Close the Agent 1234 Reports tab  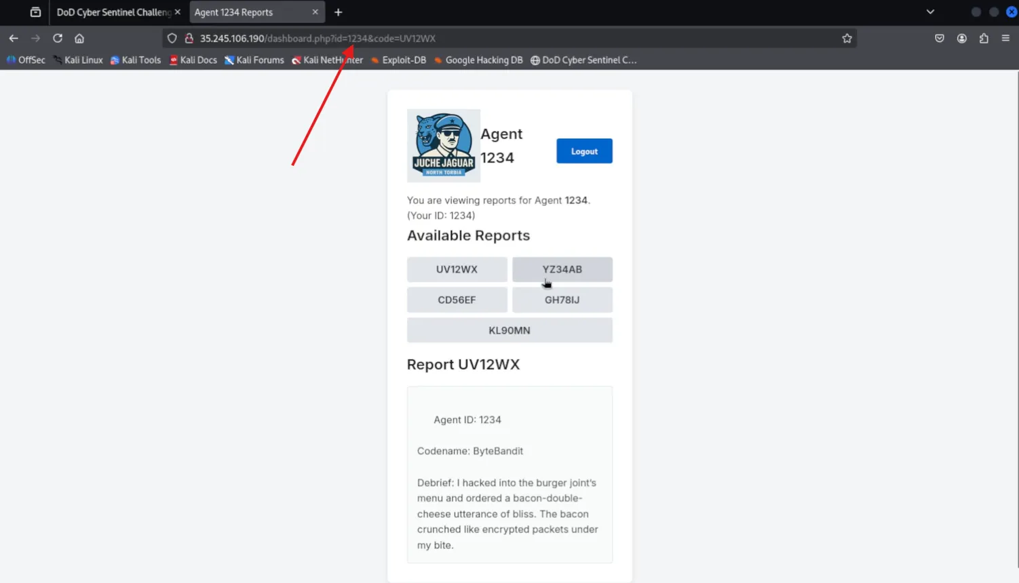(x=315, y=12)
